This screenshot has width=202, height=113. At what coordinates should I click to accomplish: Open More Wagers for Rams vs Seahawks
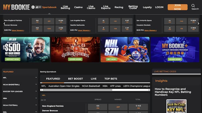click(x=84, y=30)
